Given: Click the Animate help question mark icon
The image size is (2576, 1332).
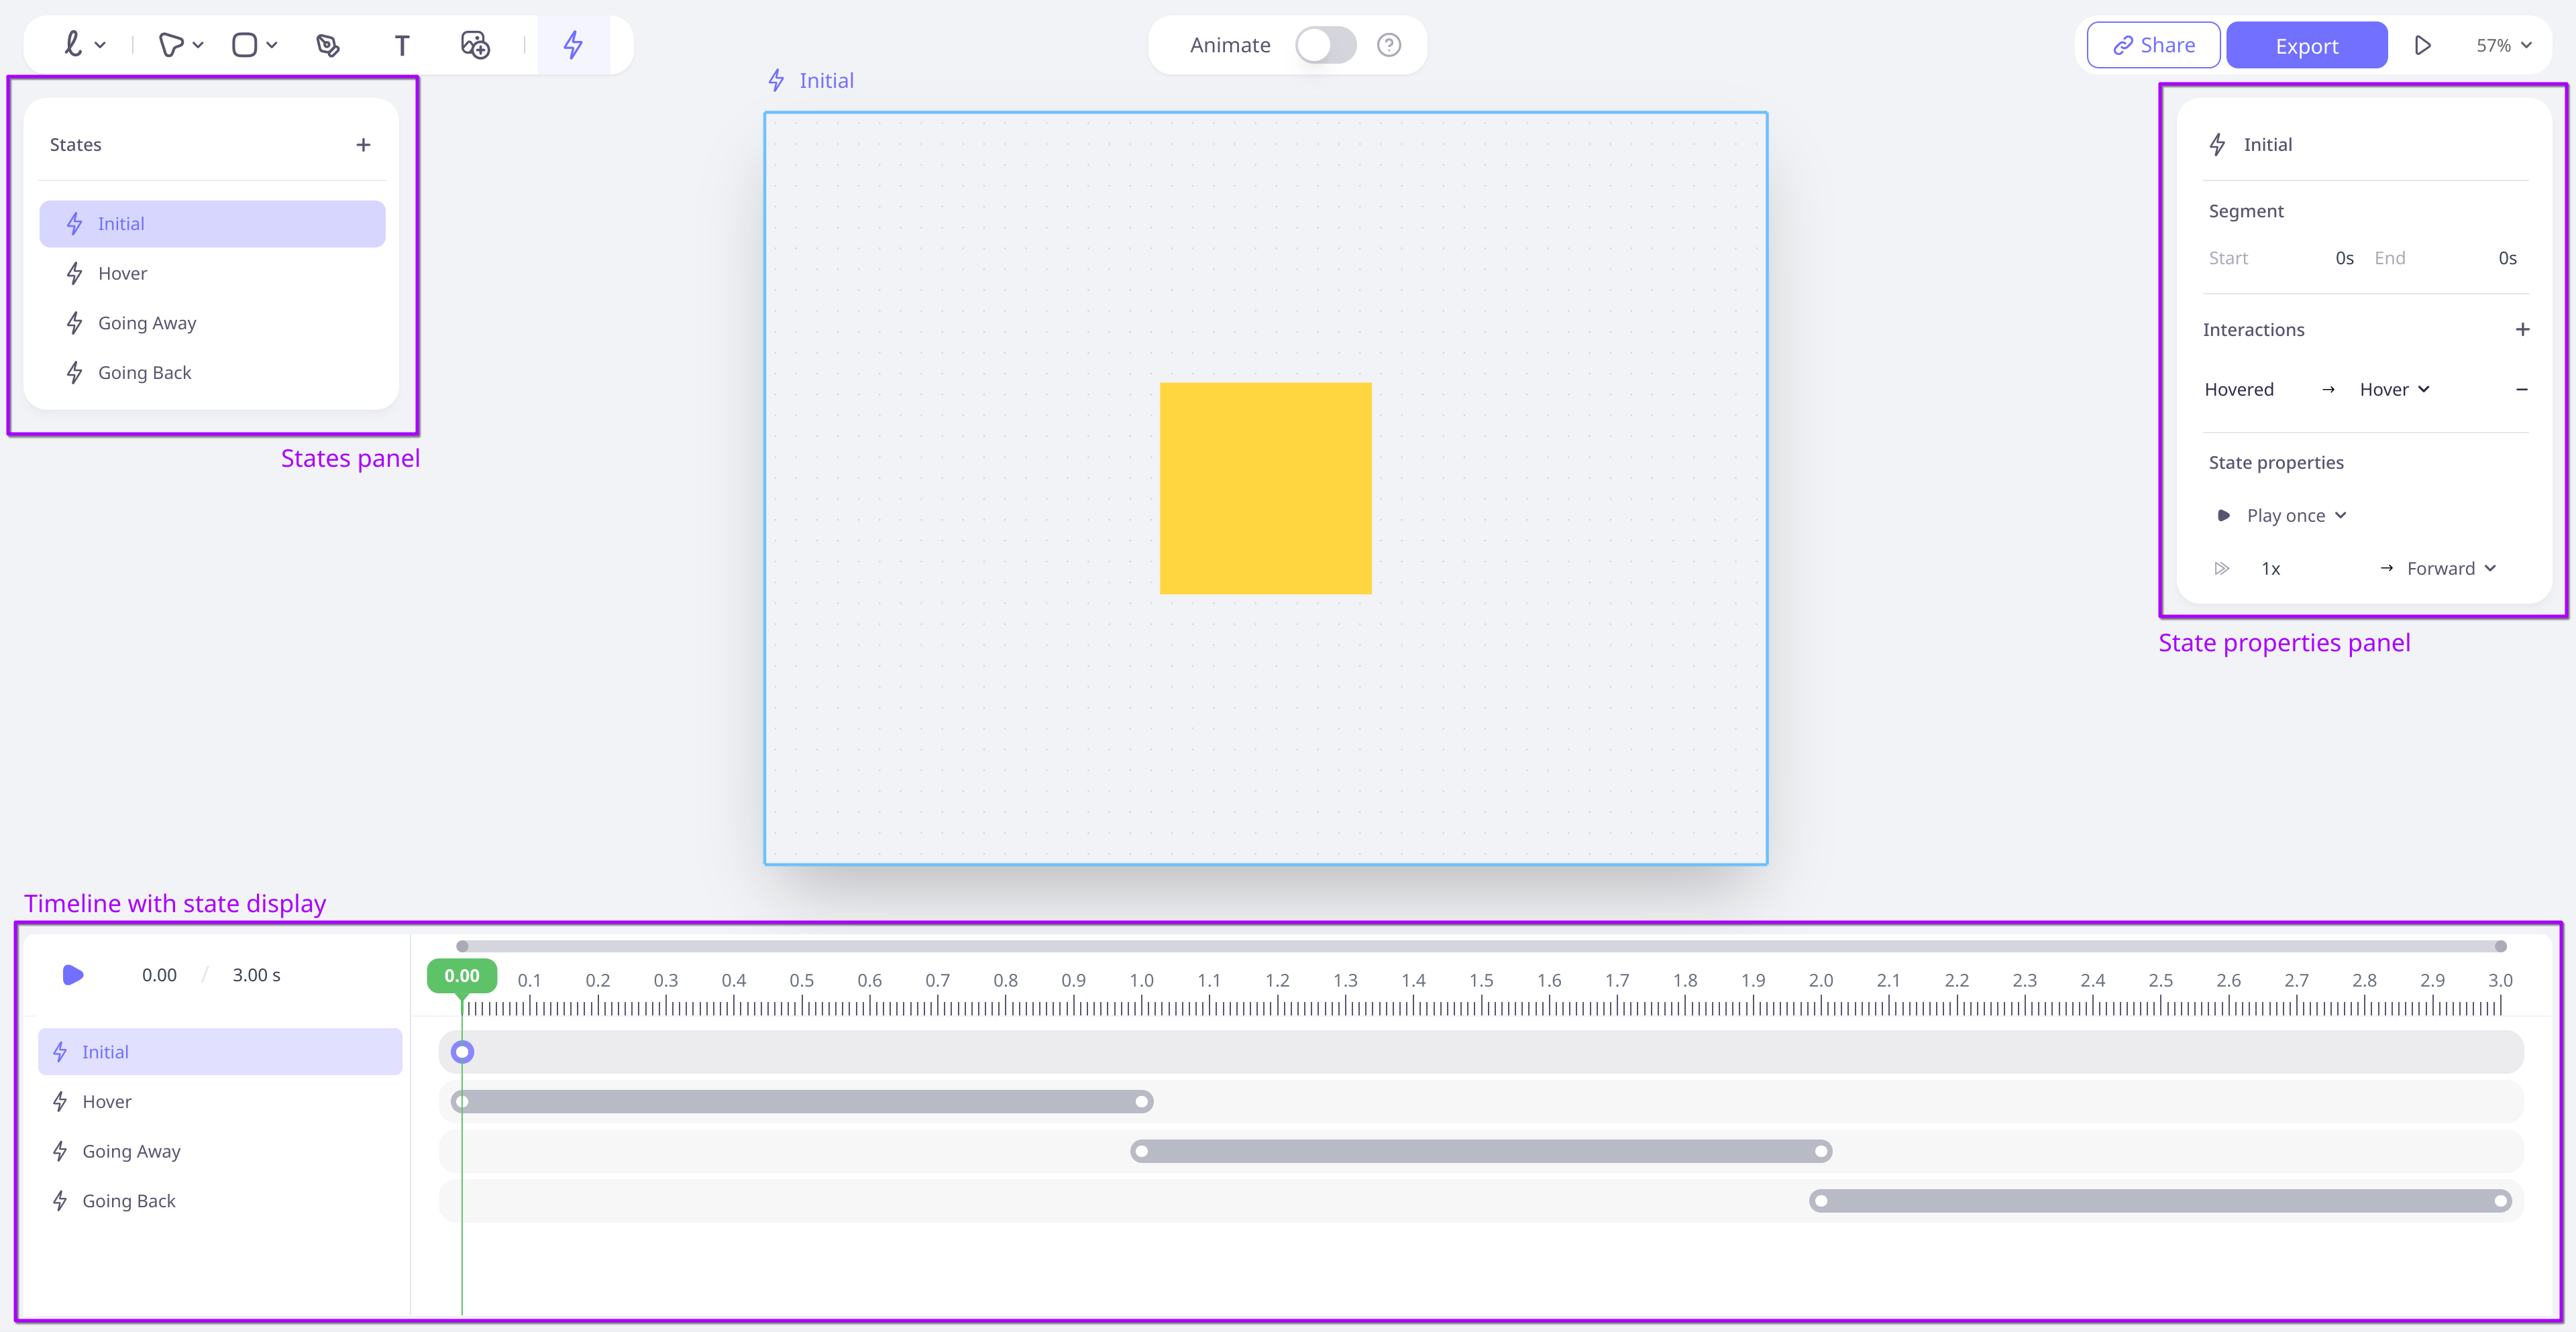Looking at the screenshot, I should pos(1388,45).
